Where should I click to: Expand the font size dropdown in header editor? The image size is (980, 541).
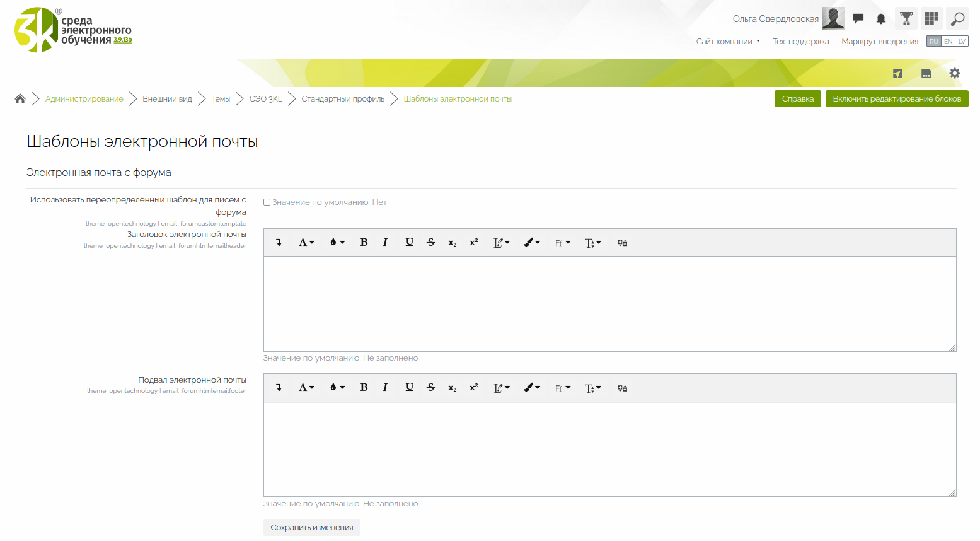point(592,243)
